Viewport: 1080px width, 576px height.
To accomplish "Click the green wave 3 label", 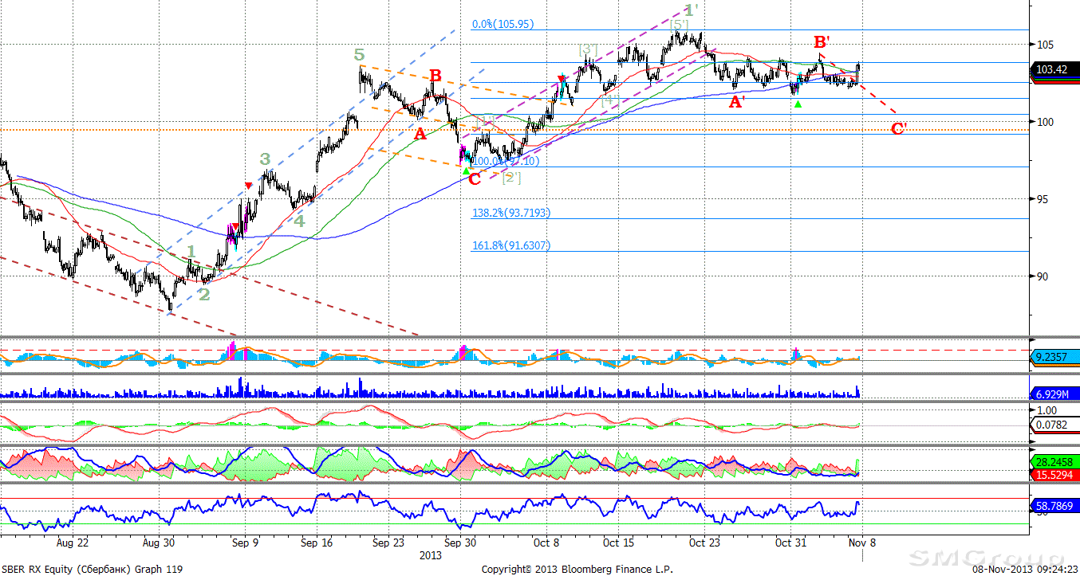I will coord(265,159).
